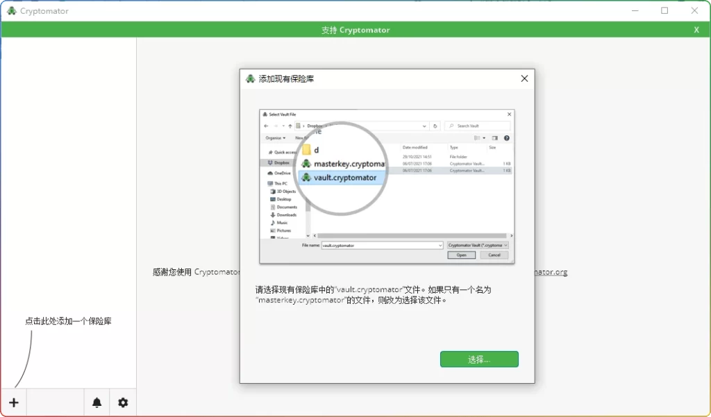Select the vault.cryptomator file
The height and width of the screenshot is (417, 711).
click(340, 177)
